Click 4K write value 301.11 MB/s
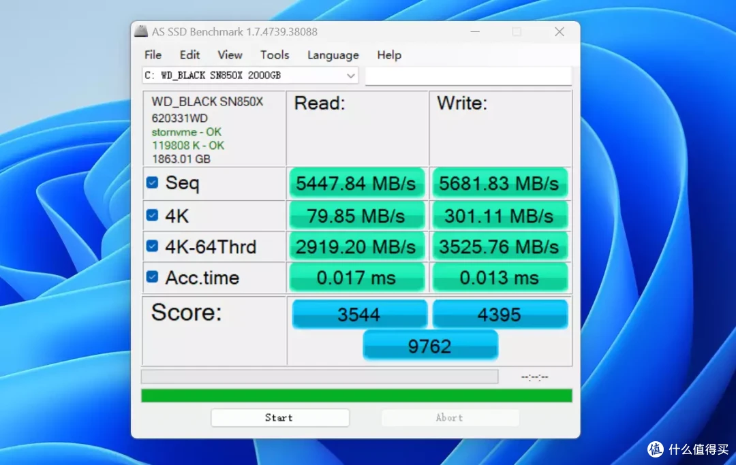The height and width of the screenshot is (465, 736). [x=500, y=216]
